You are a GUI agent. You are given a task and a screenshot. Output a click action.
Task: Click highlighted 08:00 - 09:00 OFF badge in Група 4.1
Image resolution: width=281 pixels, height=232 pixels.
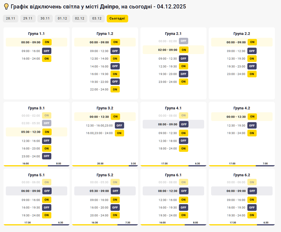pyautogui.click(x=184, y=124)
